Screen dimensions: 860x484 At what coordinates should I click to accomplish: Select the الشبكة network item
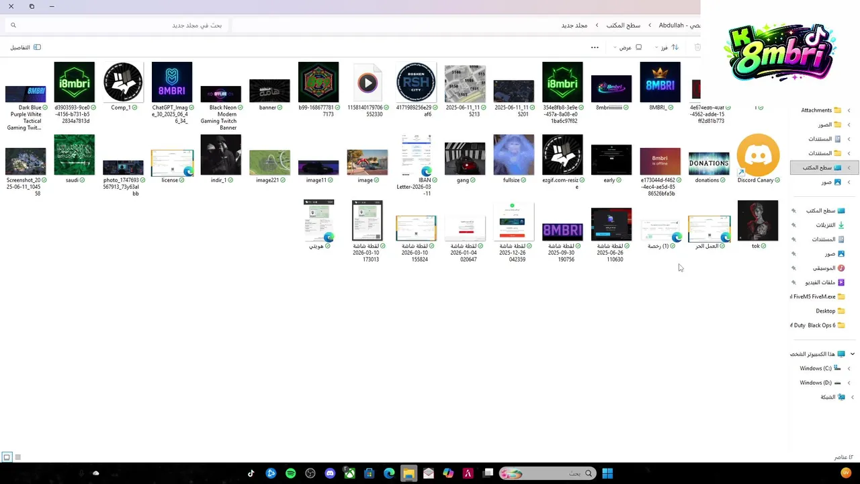coord(832,397)
